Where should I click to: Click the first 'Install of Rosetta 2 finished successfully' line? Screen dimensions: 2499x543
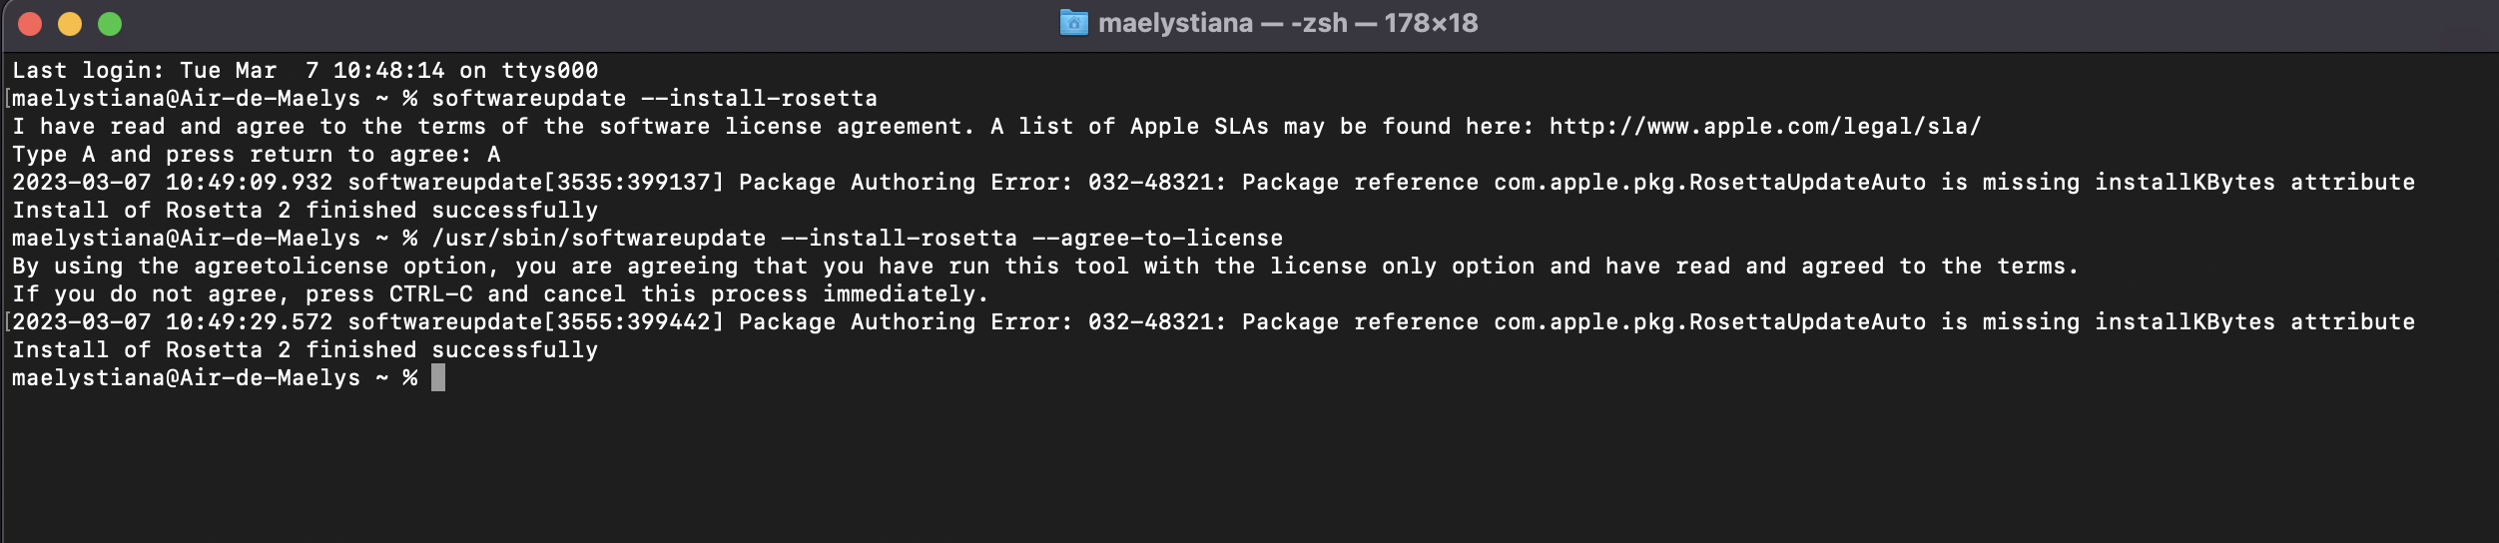tap(305, 210)
